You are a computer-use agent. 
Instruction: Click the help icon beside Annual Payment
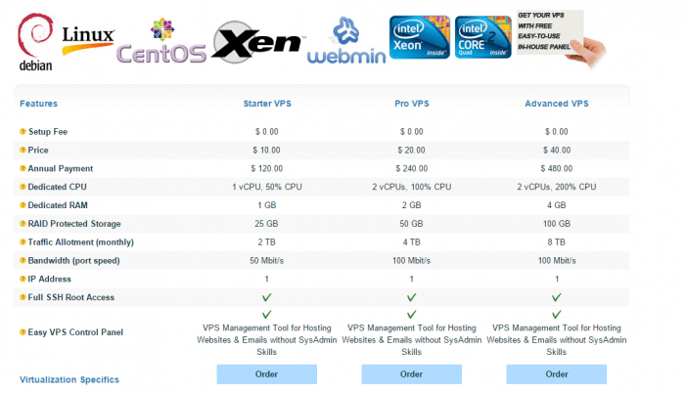coord(23,168)
